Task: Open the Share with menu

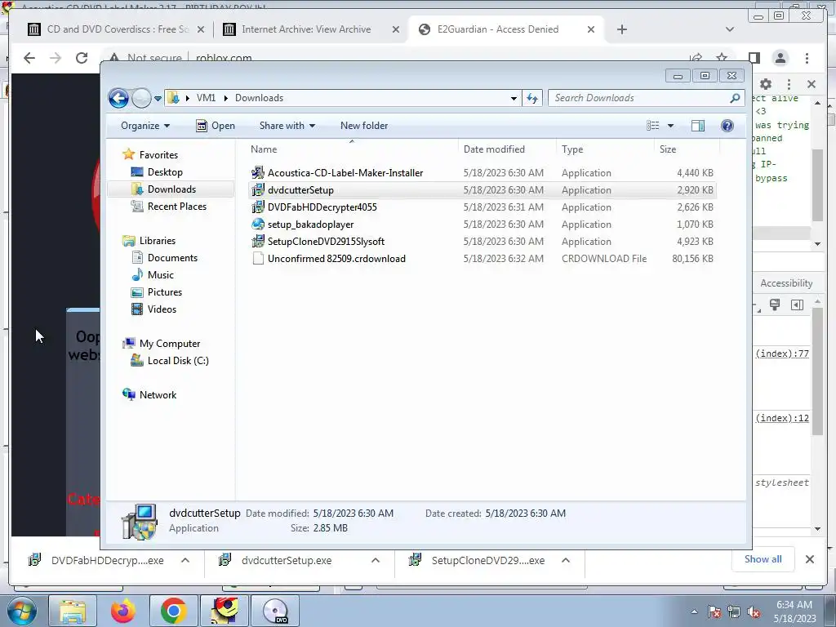Action: (287, 126)
